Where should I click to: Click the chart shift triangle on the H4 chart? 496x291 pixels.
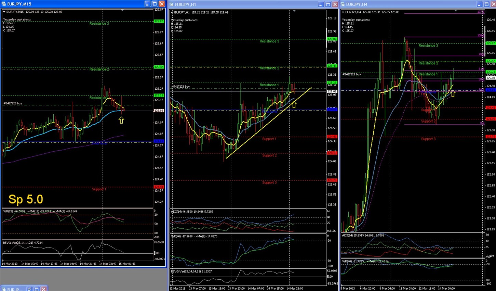[455, 11]
